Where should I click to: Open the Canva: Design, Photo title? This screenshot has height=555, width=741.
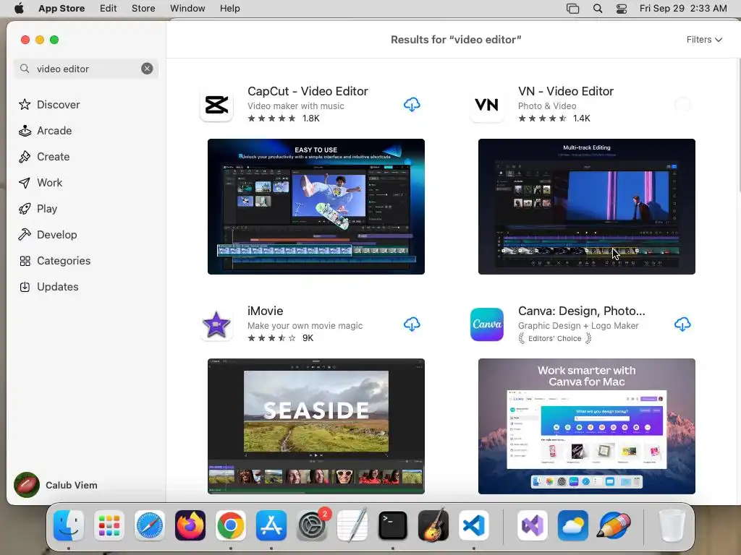(581, 311)
